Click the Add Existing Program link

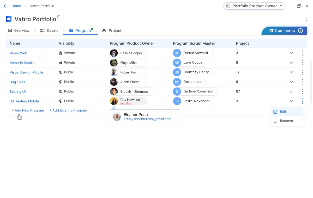(x=68, y=110)
